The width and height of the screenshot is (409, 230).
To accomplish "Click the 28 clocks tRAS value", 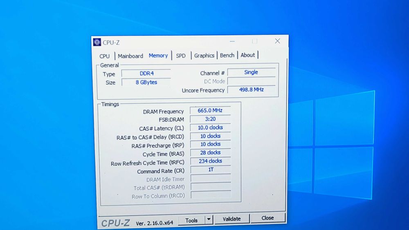I will click(x=210, y=152).
